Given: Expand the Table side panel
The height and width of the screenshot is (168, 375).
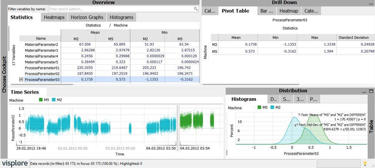Looking at the screenshot, I should coord(371,126).
